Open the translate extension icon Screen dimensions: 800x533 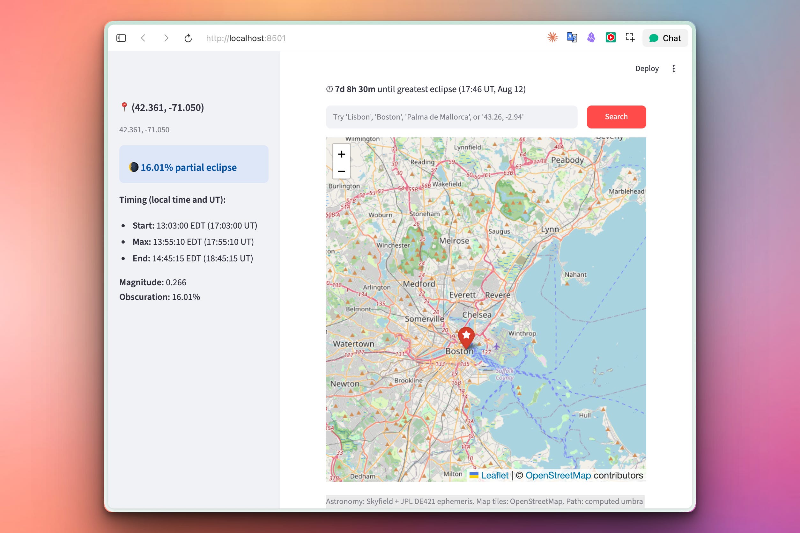tap(572, 37)
